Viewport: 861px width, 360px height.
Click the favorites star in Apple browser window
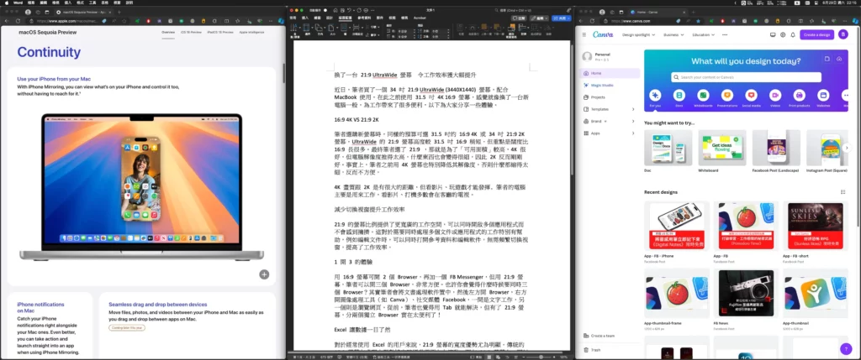pyautogui.click(x=124, y=21)
